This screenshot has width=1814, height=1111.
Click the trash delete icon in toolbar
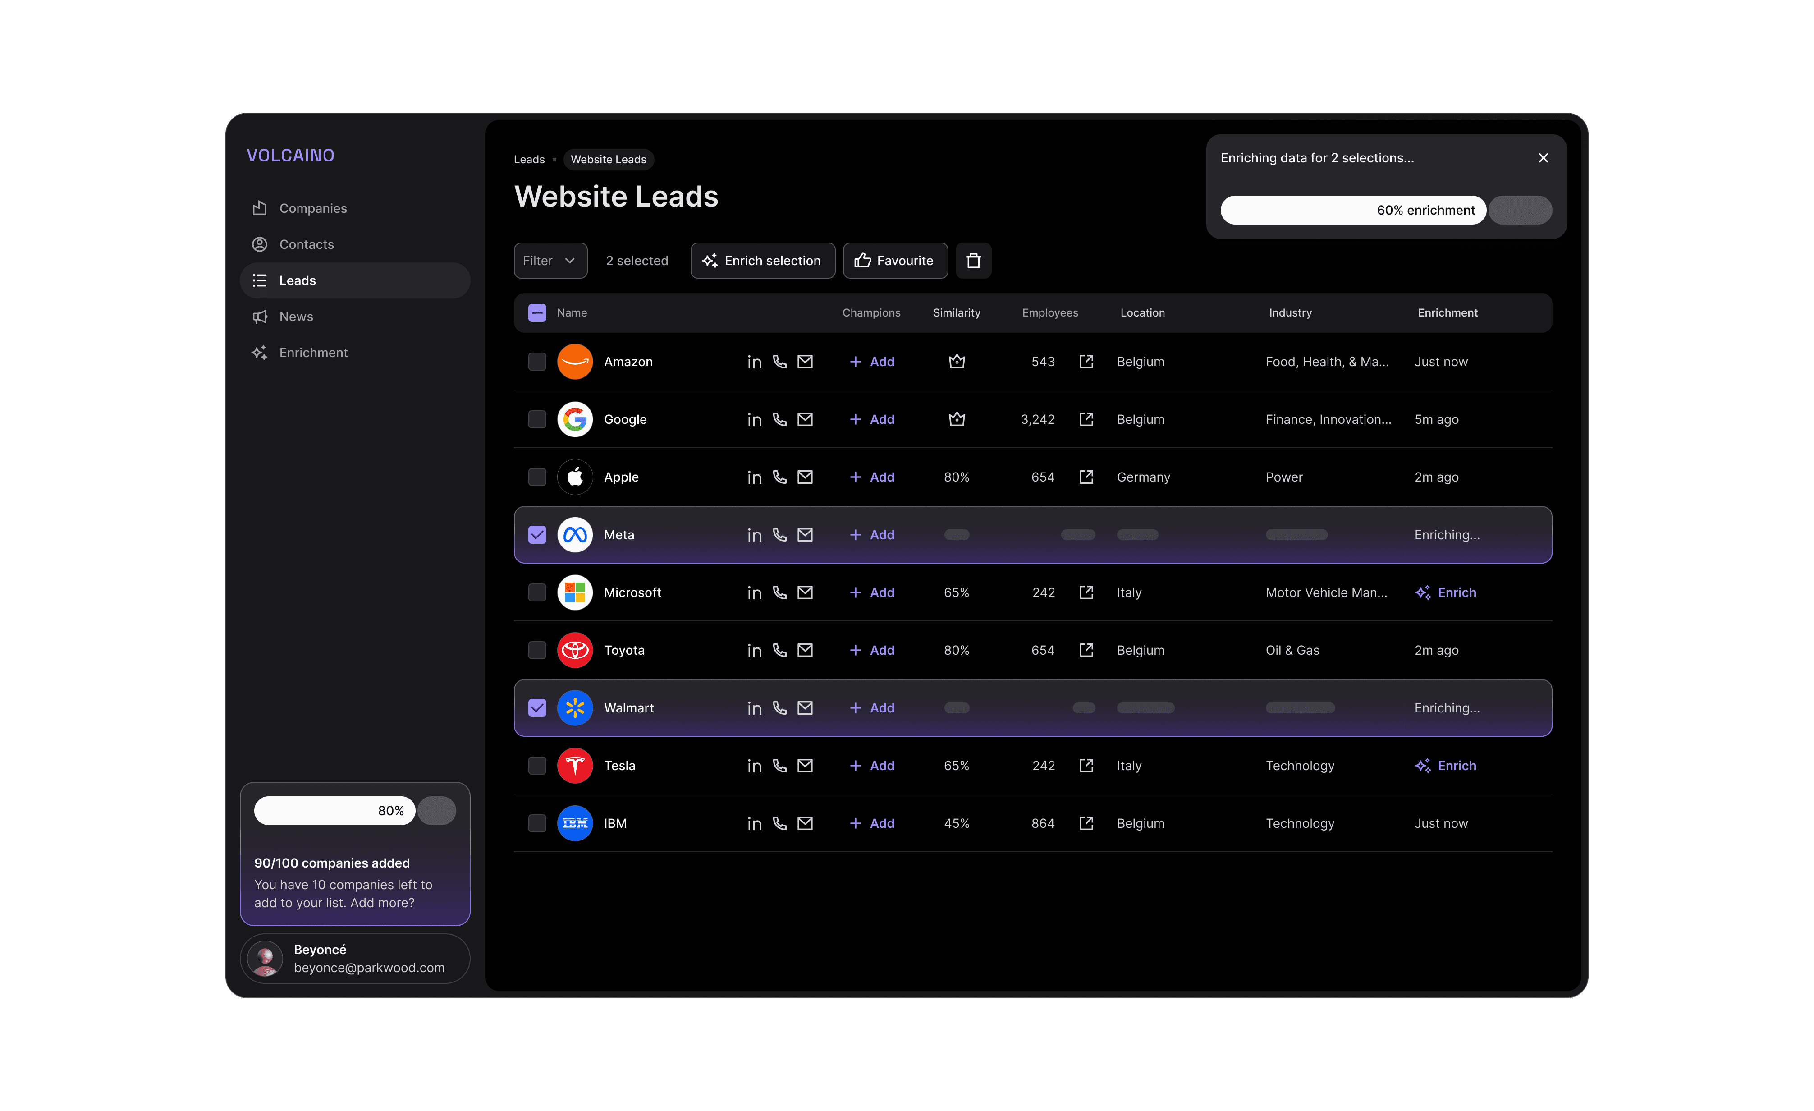(973, 261)
